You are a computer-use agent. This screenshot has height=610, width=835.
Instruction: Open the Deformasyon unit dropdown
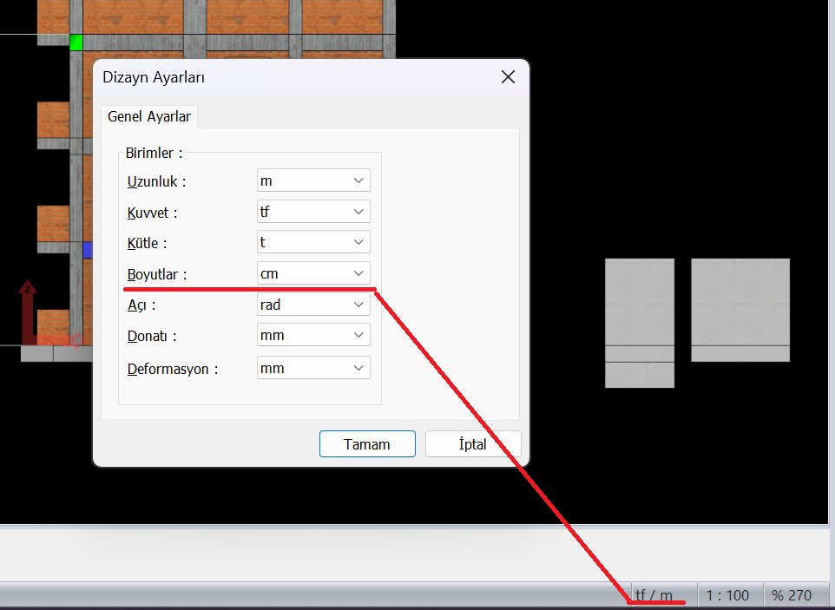pyautogui.click(x=313, y=368)
